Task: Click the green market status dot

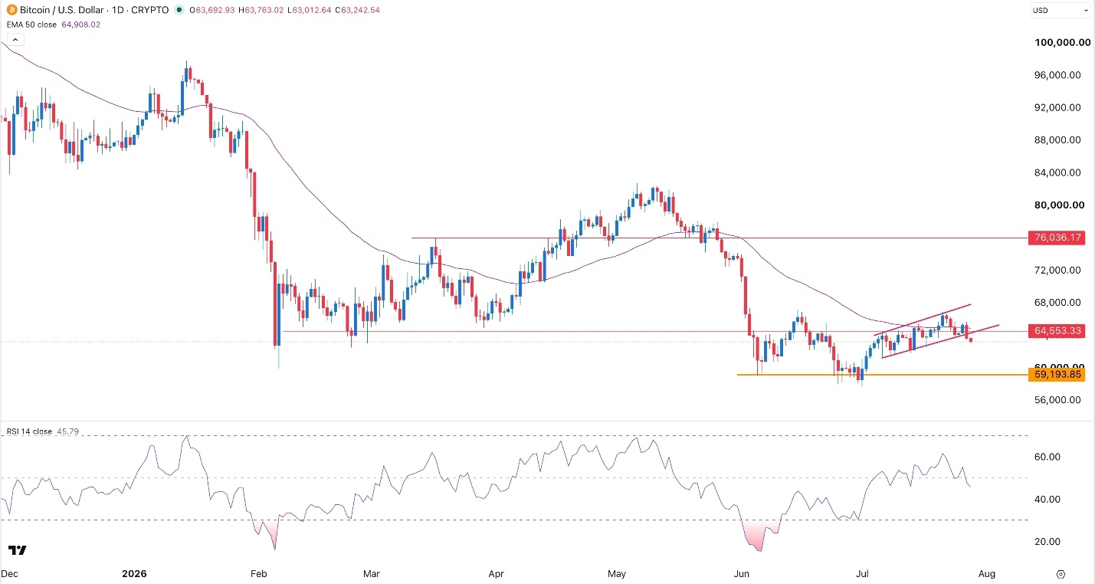Action: pos(179,10)
